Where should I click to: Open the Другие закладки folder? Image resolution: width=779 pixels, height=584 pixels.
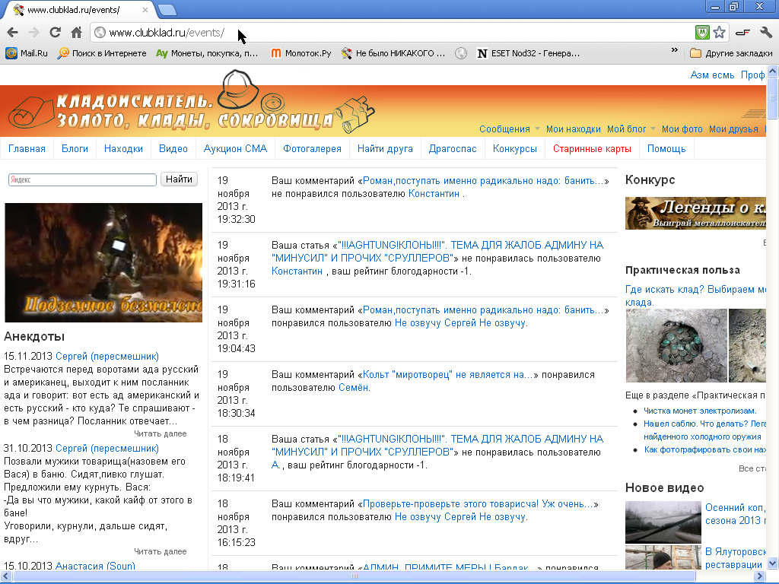[x=731, y=53]
